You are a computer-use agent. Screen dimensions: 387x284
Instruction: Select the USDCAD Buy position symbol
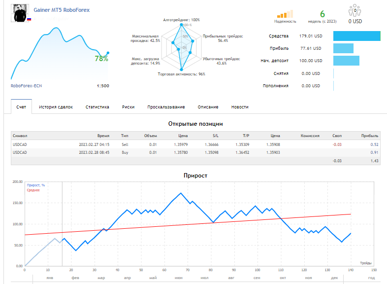point(20,152)
